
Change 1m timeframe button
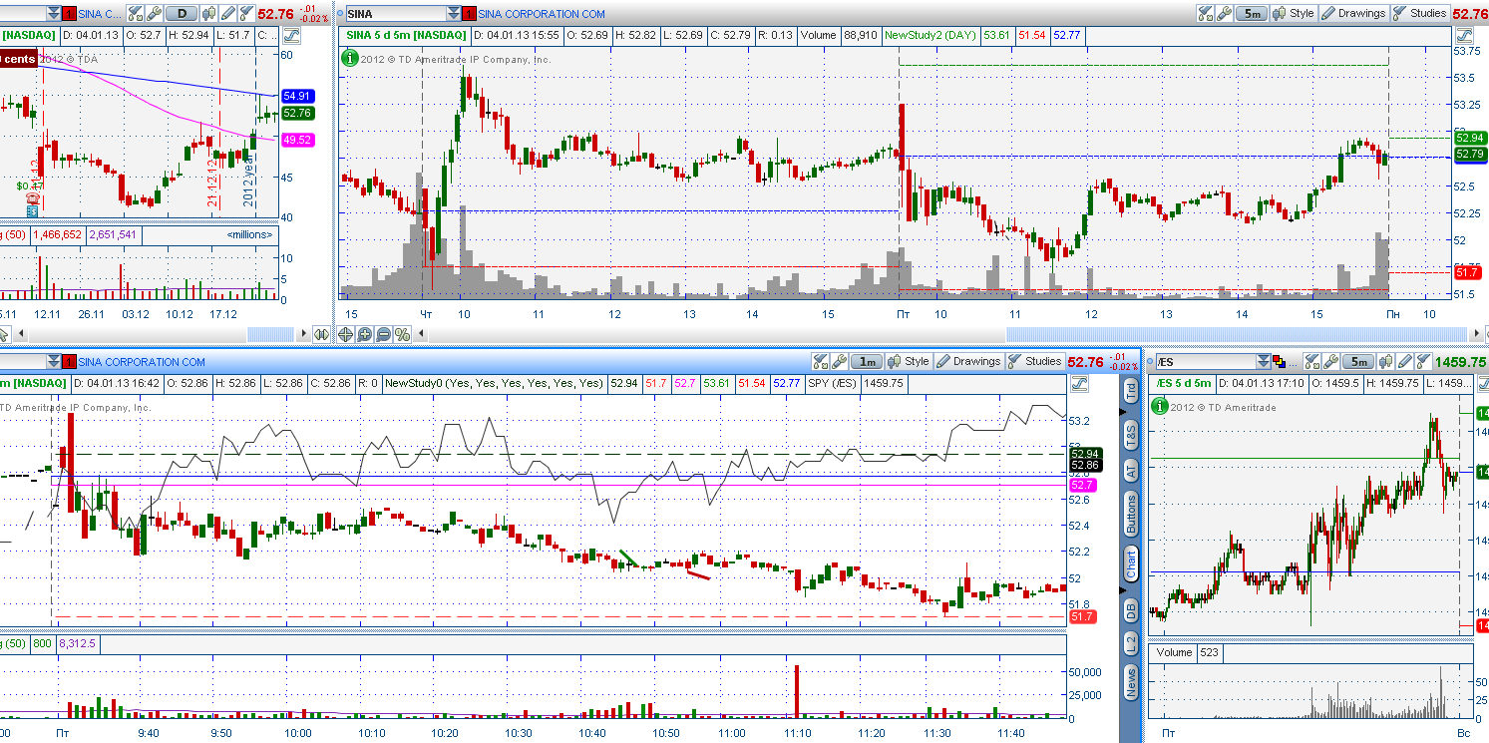[x=868, y=361]
